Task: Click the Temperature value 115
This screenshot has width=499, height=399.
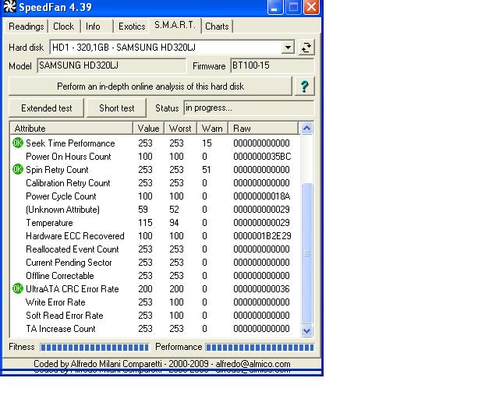Action: [x=145, y=223]
